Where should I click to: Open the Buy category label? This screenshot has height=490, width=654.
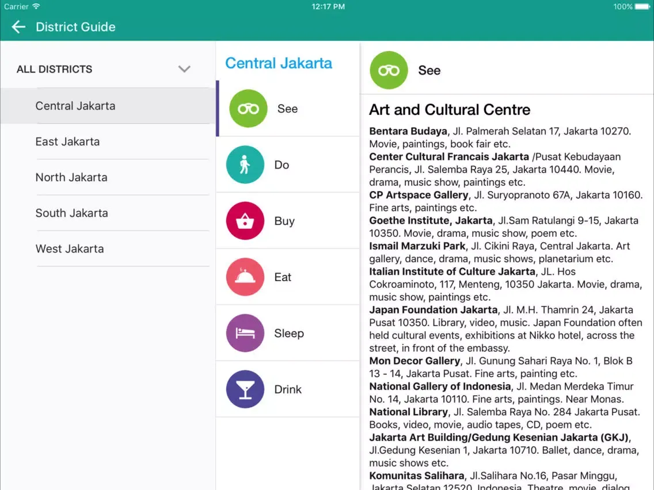pos(284,221)
